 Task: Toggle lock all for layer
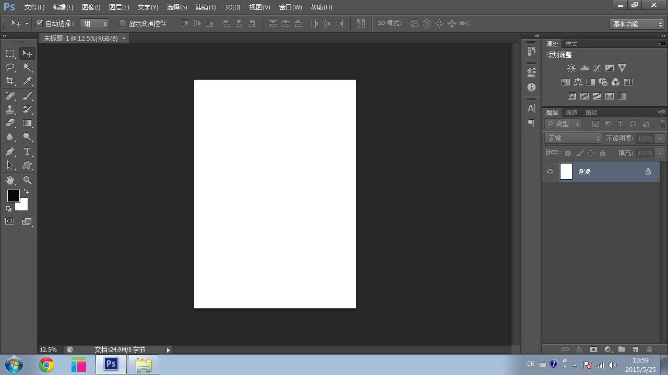[603, 153]
